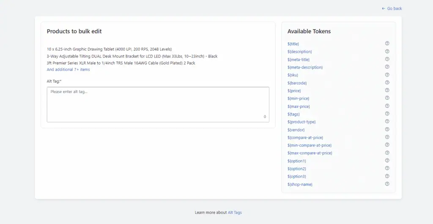Click the help icon beside ${description}
Screen dimensions: 433x224
(x=387, y=52)
